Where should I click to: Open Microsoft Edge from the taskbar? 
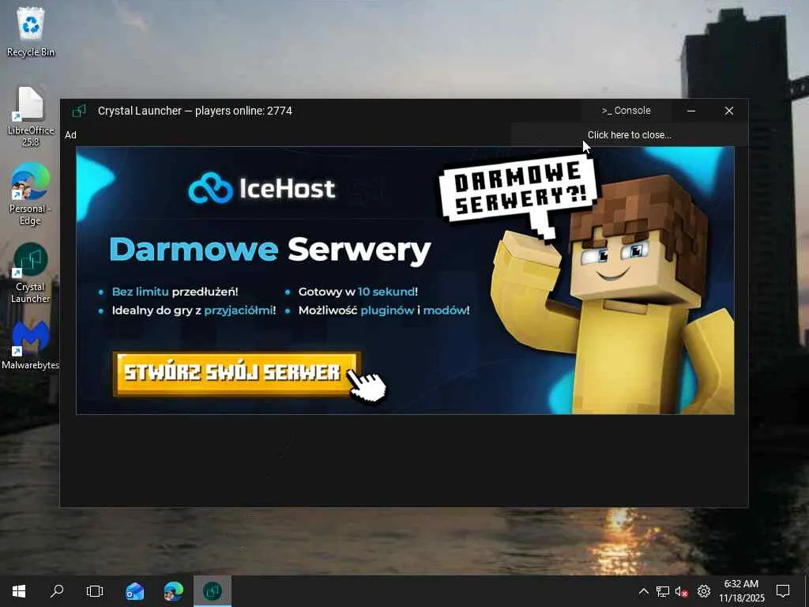click(x=173, y=591)
